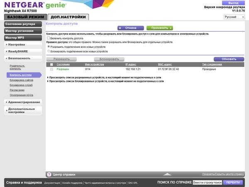Open Мастер установки page
This screenshot has height=187, width=249.
point(23,31)
